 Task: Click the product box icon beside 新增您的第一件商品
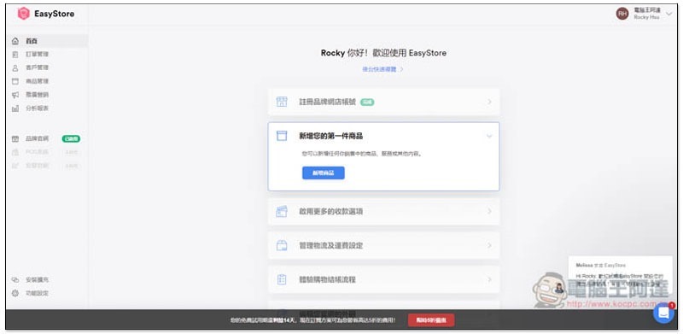pyautogui.click(x=282, y=136)
